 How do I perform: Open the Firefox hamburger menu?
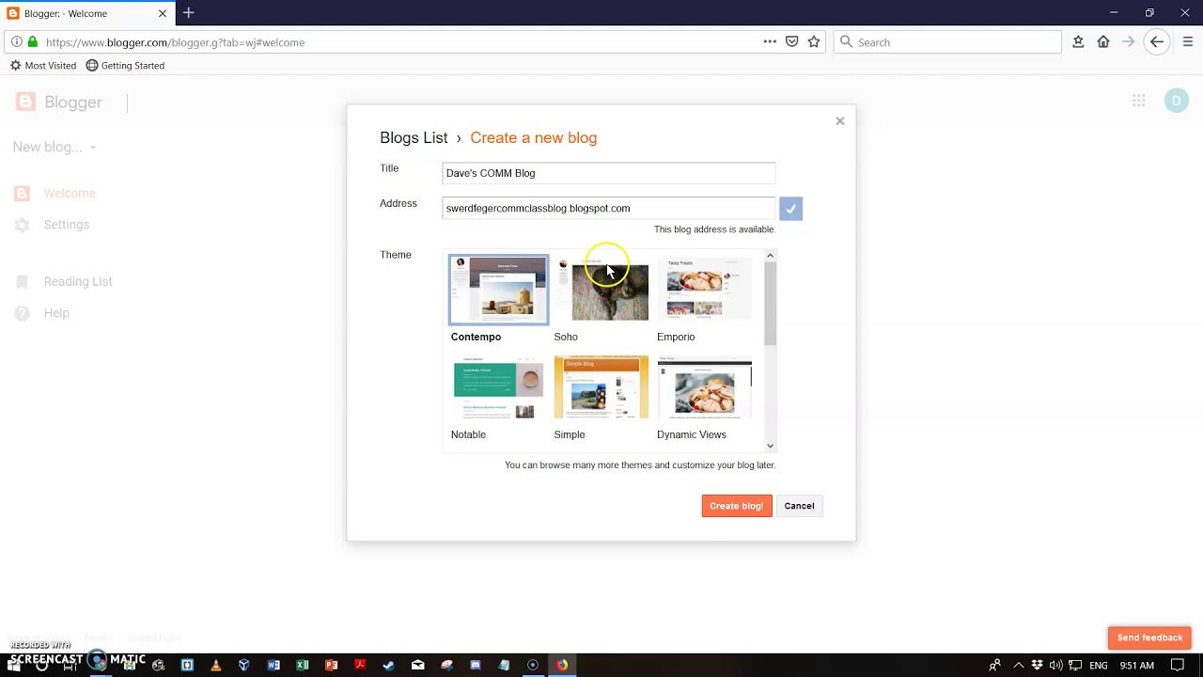pyautogui.click(x=1188, y=41)
